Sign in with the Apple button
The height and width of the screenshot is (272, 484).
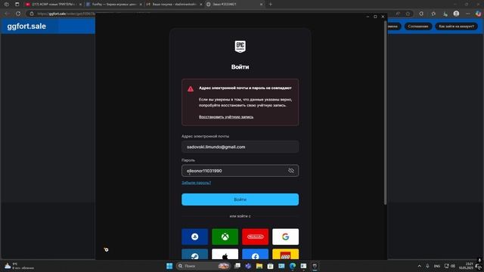pyautogui.click(x=225, y=255)
